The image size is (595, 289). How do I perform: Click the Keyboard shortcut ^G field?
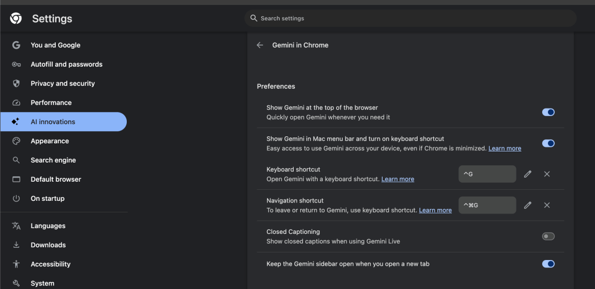click(487, 174)
